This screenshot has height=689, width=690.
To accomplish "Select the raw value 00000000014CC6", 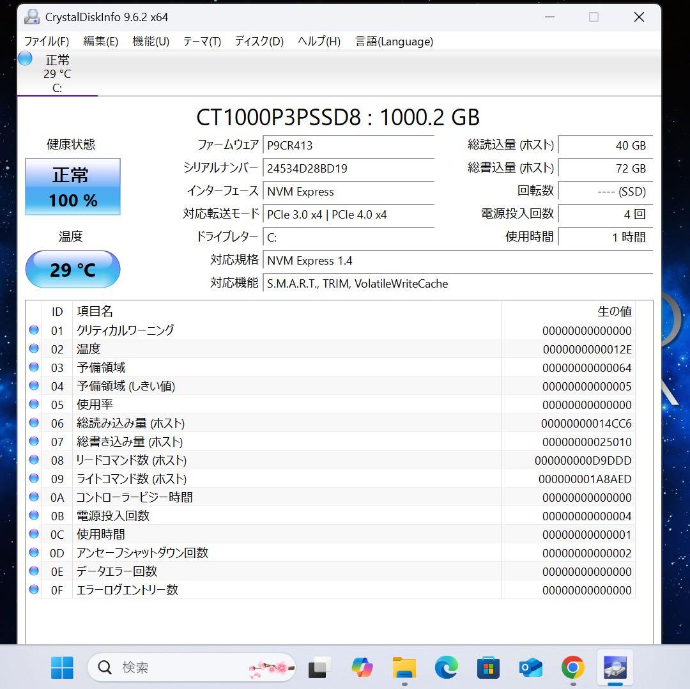I will coord(586,424).
